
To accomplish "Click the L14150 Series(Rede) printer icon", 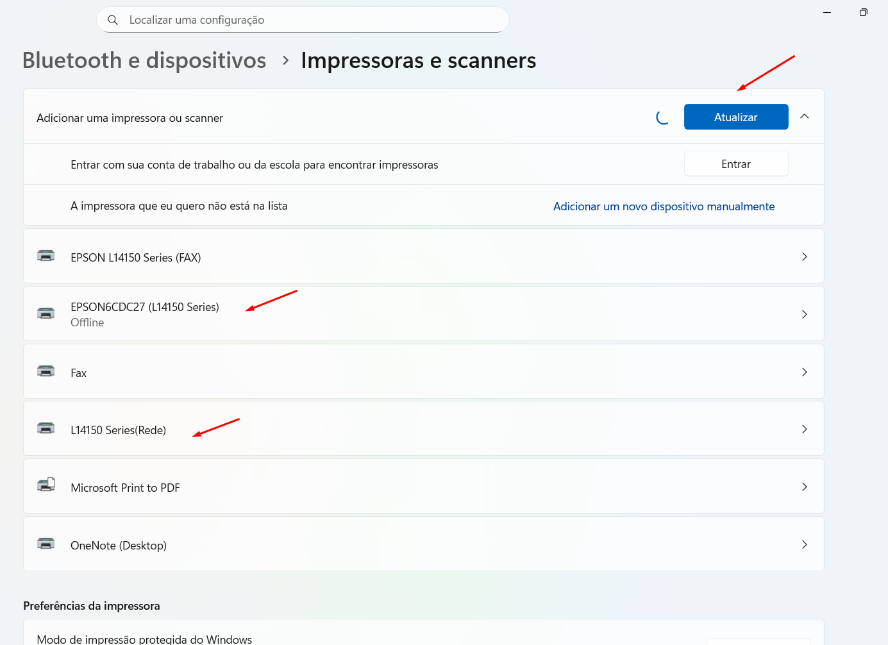I will click(x=46, y=429).
